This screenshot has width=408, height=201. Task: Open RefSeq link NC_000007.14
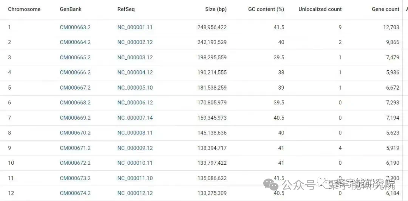(x=135, y=118)
